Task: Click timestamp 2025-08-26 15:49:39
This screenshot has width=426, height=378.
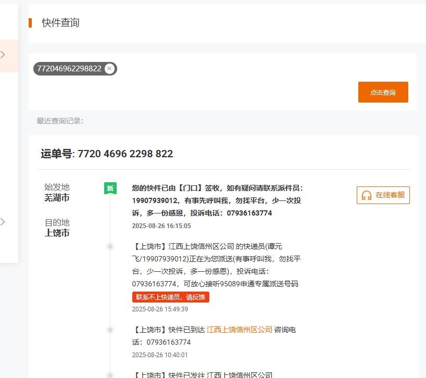Action: pyautogui.click(x=160, y=309)
